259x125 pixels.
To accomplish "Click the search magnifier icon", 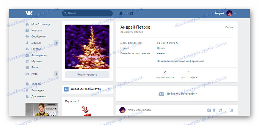I will point(65,13).
